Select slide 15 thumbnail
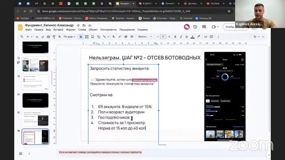This screenshot has width=285, height=160. pyautogui.click(x=36, y=119)
